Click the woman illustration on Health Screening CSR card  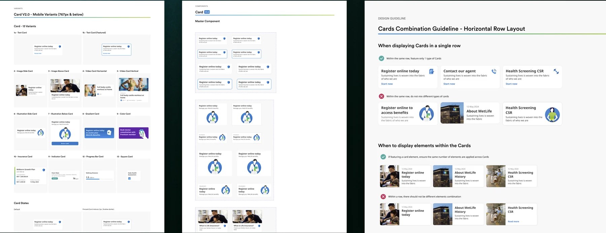tap(552, 114)
